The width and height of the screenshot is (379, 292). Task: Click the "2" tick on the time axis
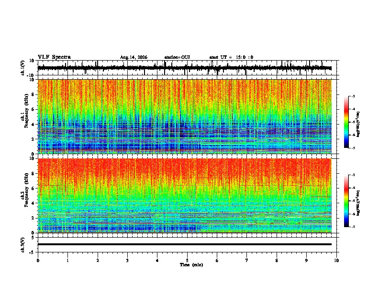(98, 261)
